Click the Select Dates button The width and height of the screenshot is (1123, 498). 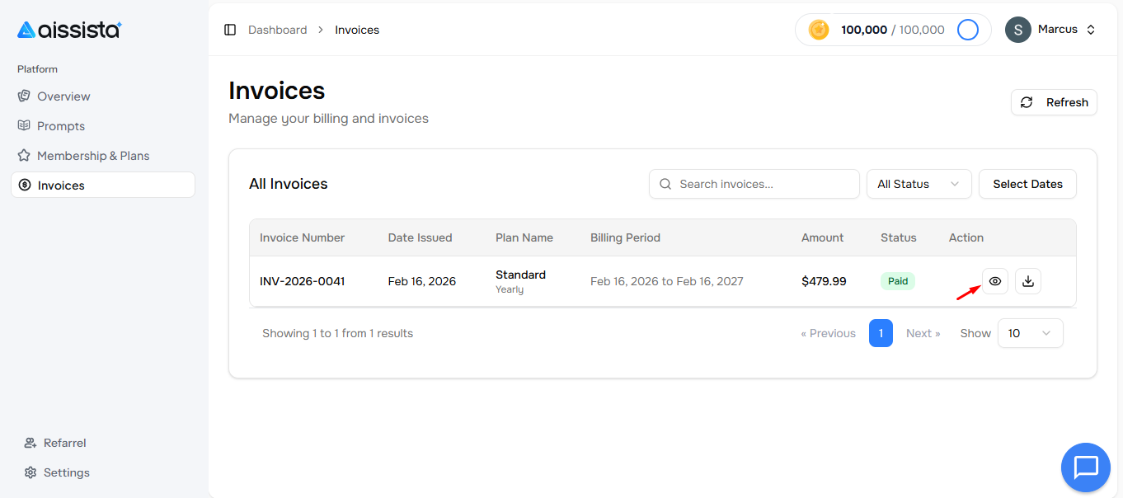point(1027,184)
